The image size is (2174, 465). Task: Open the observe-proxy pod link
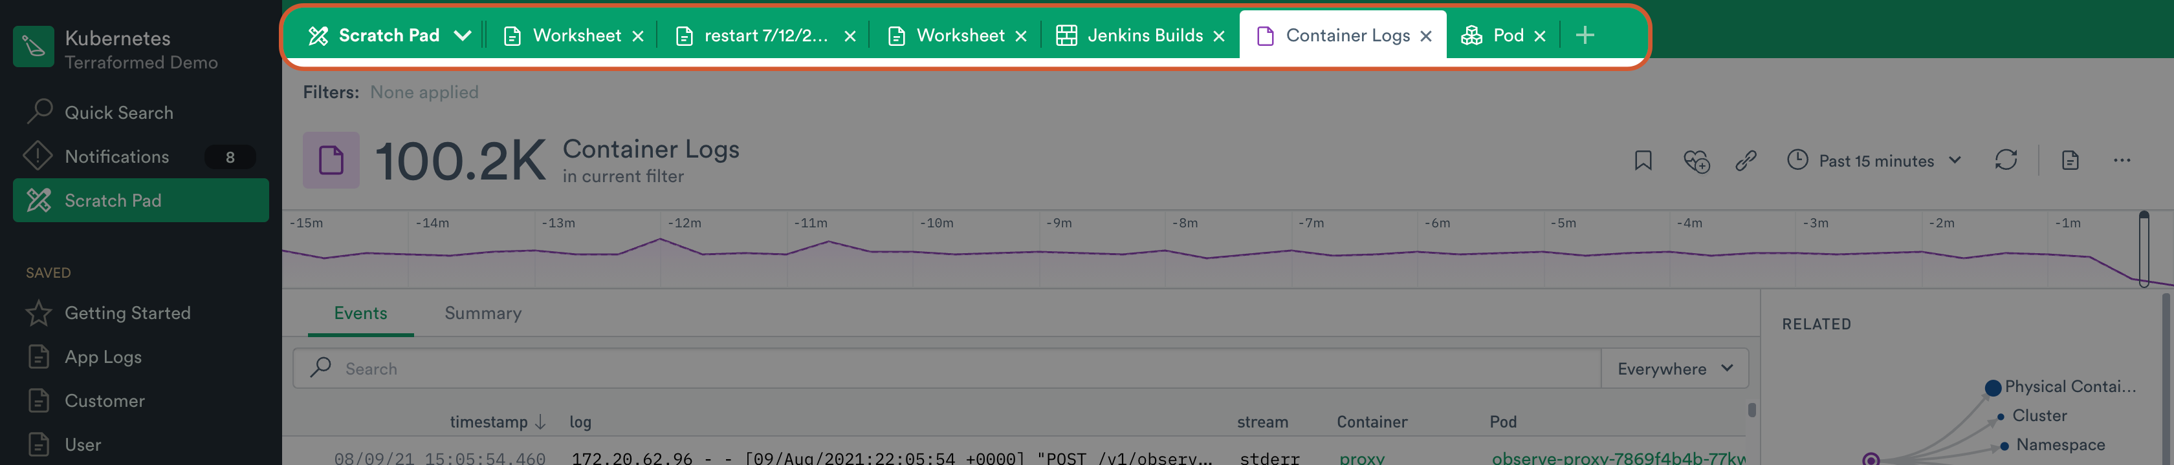[x=1619, y=459]
